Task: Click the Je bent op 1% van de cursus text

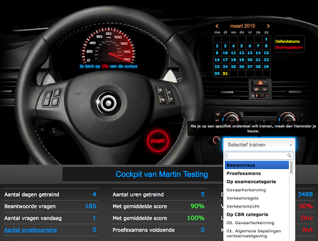Action: [x=108, y=66]
